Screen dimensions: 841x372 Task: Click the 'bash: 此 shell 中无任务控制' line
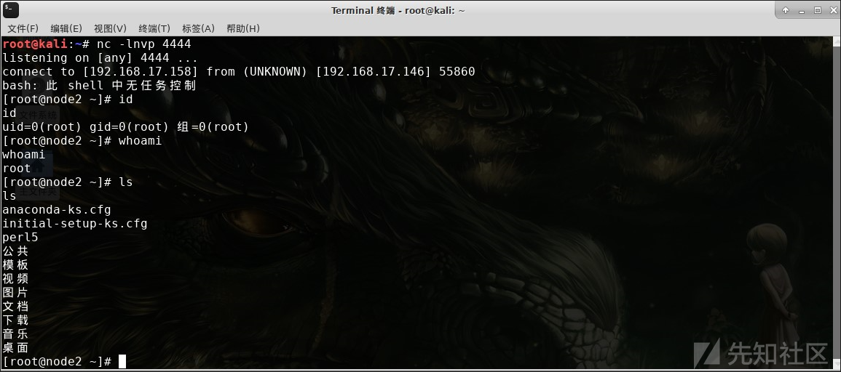99,86
